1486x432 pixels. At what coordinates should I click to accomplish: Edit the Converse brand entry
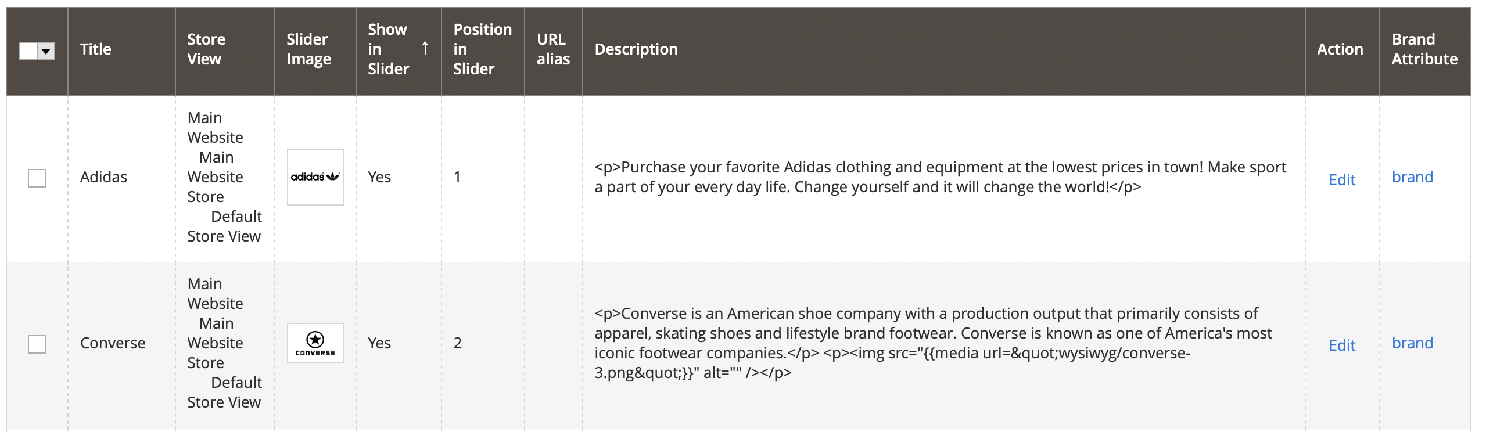[1342, 345]
